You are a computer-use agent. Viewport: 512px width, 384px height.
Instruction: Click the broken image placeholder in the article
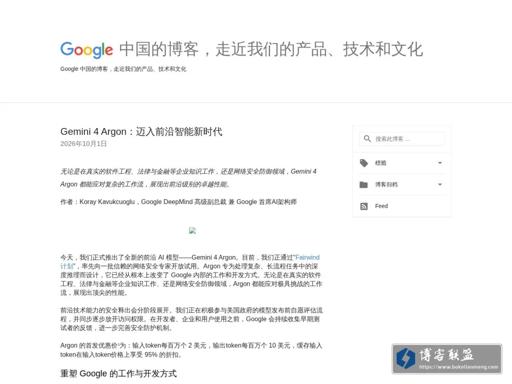pos(192,230)
